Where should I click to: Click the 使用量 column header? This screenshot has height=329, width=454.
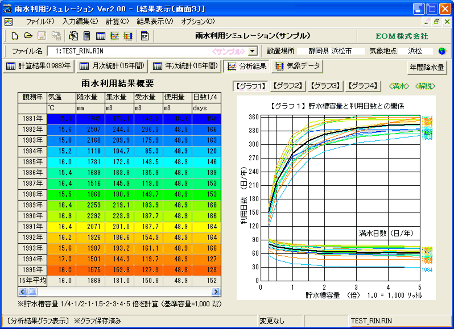coord(177,97)
